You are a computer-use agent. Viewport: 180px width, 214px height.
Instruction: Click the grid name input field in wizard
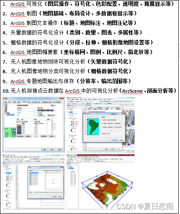click(x=114, y=134)
